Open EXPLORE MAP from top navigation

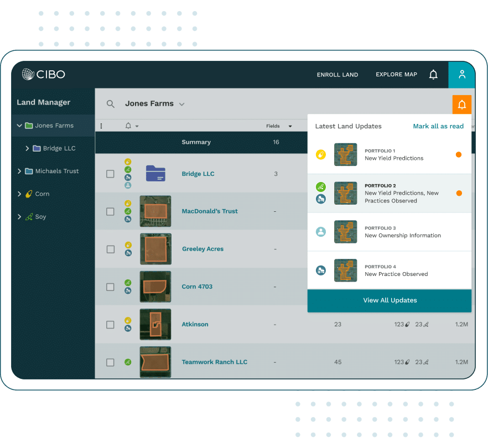(x=396, y=74)
